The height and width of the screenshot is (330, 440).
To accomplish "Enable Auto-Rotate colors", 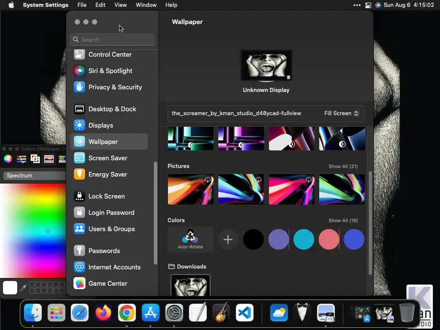I will (190, 239).
